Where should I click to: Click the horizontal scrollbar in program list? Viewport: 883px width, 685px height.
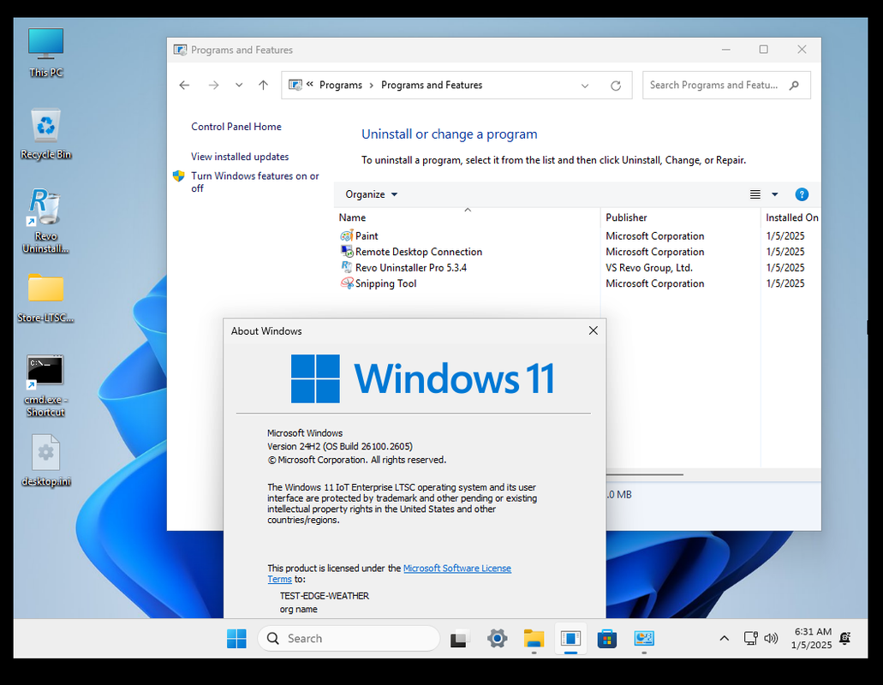pyautogui.click(x=645, y=474)
